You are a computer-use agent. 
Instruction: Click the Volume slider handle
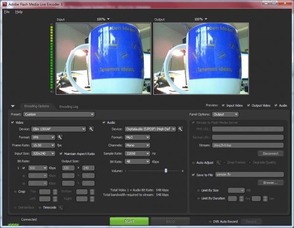(x=166, y=171)
